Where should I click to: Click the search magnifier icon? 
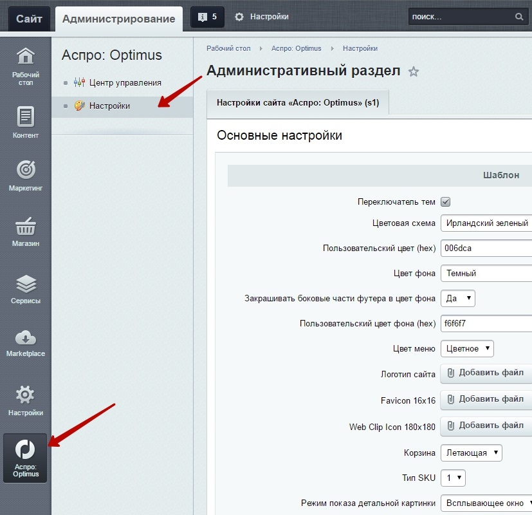point(518,17)
